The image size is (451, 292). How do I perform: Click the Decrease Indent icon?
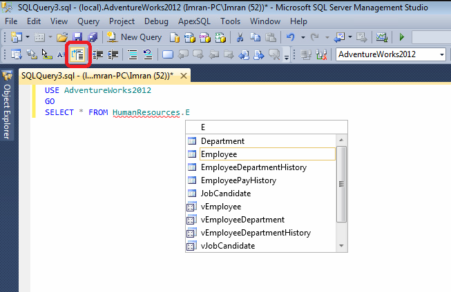coord(98,54)
